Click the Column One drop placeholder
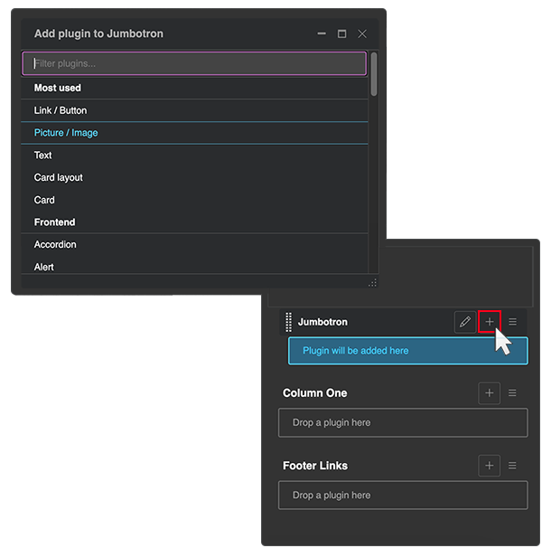This screenshot has width=542, height=548. [x=403, y=422]
